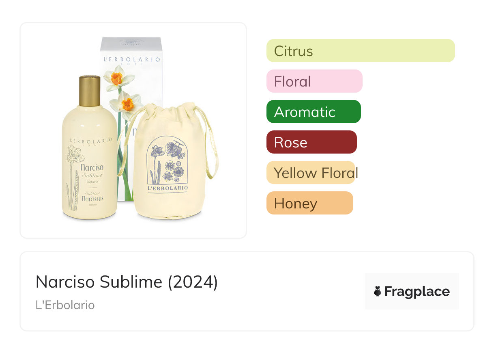Open the L'Erbolario brand link
Viewport: 494px width, 351px height.
65,305
